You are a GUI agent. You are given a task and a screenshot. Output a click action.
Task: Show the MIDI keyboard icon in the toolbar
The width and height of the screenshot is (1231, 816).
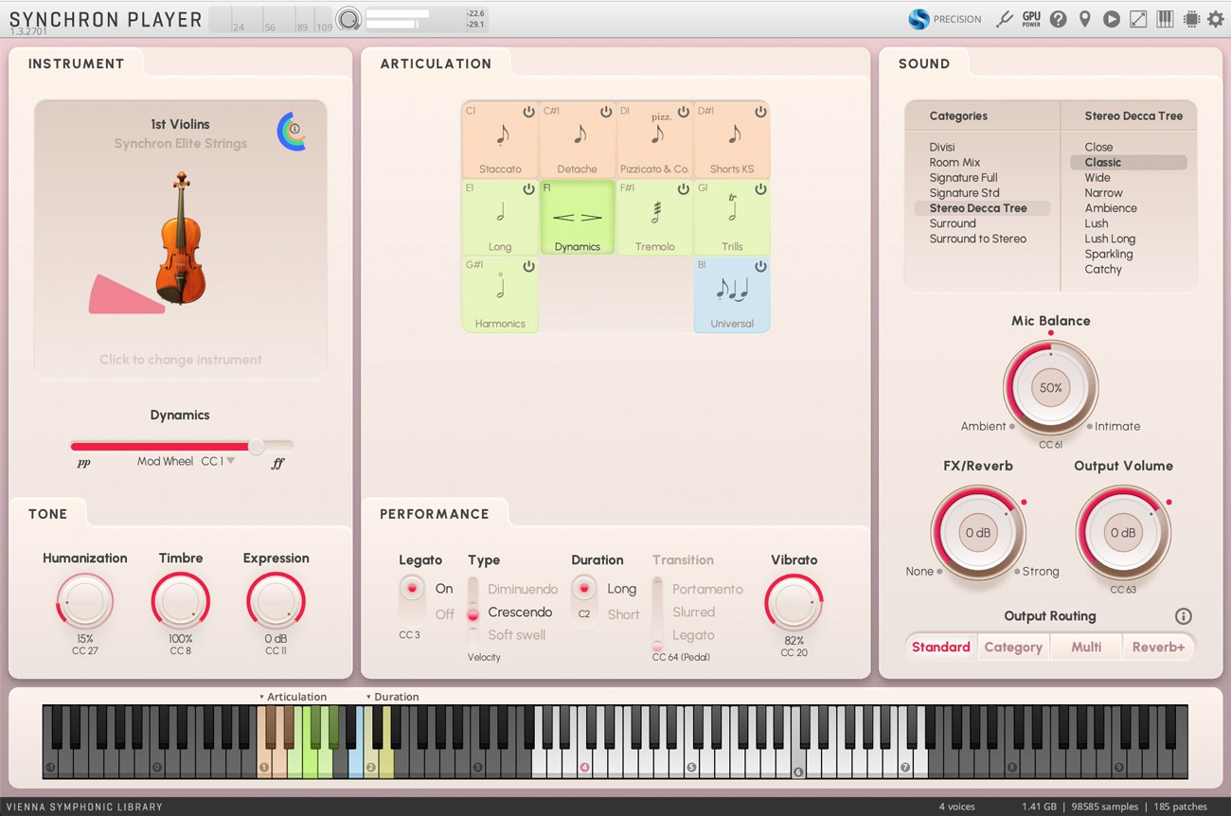[x=1164, y=18]
